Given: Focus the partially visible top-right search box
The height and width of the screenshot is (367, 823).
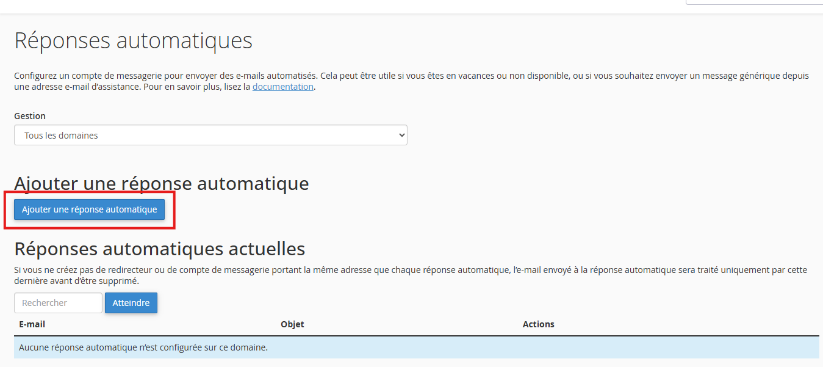Looking at the screenshot, I should tap(754, 2).
